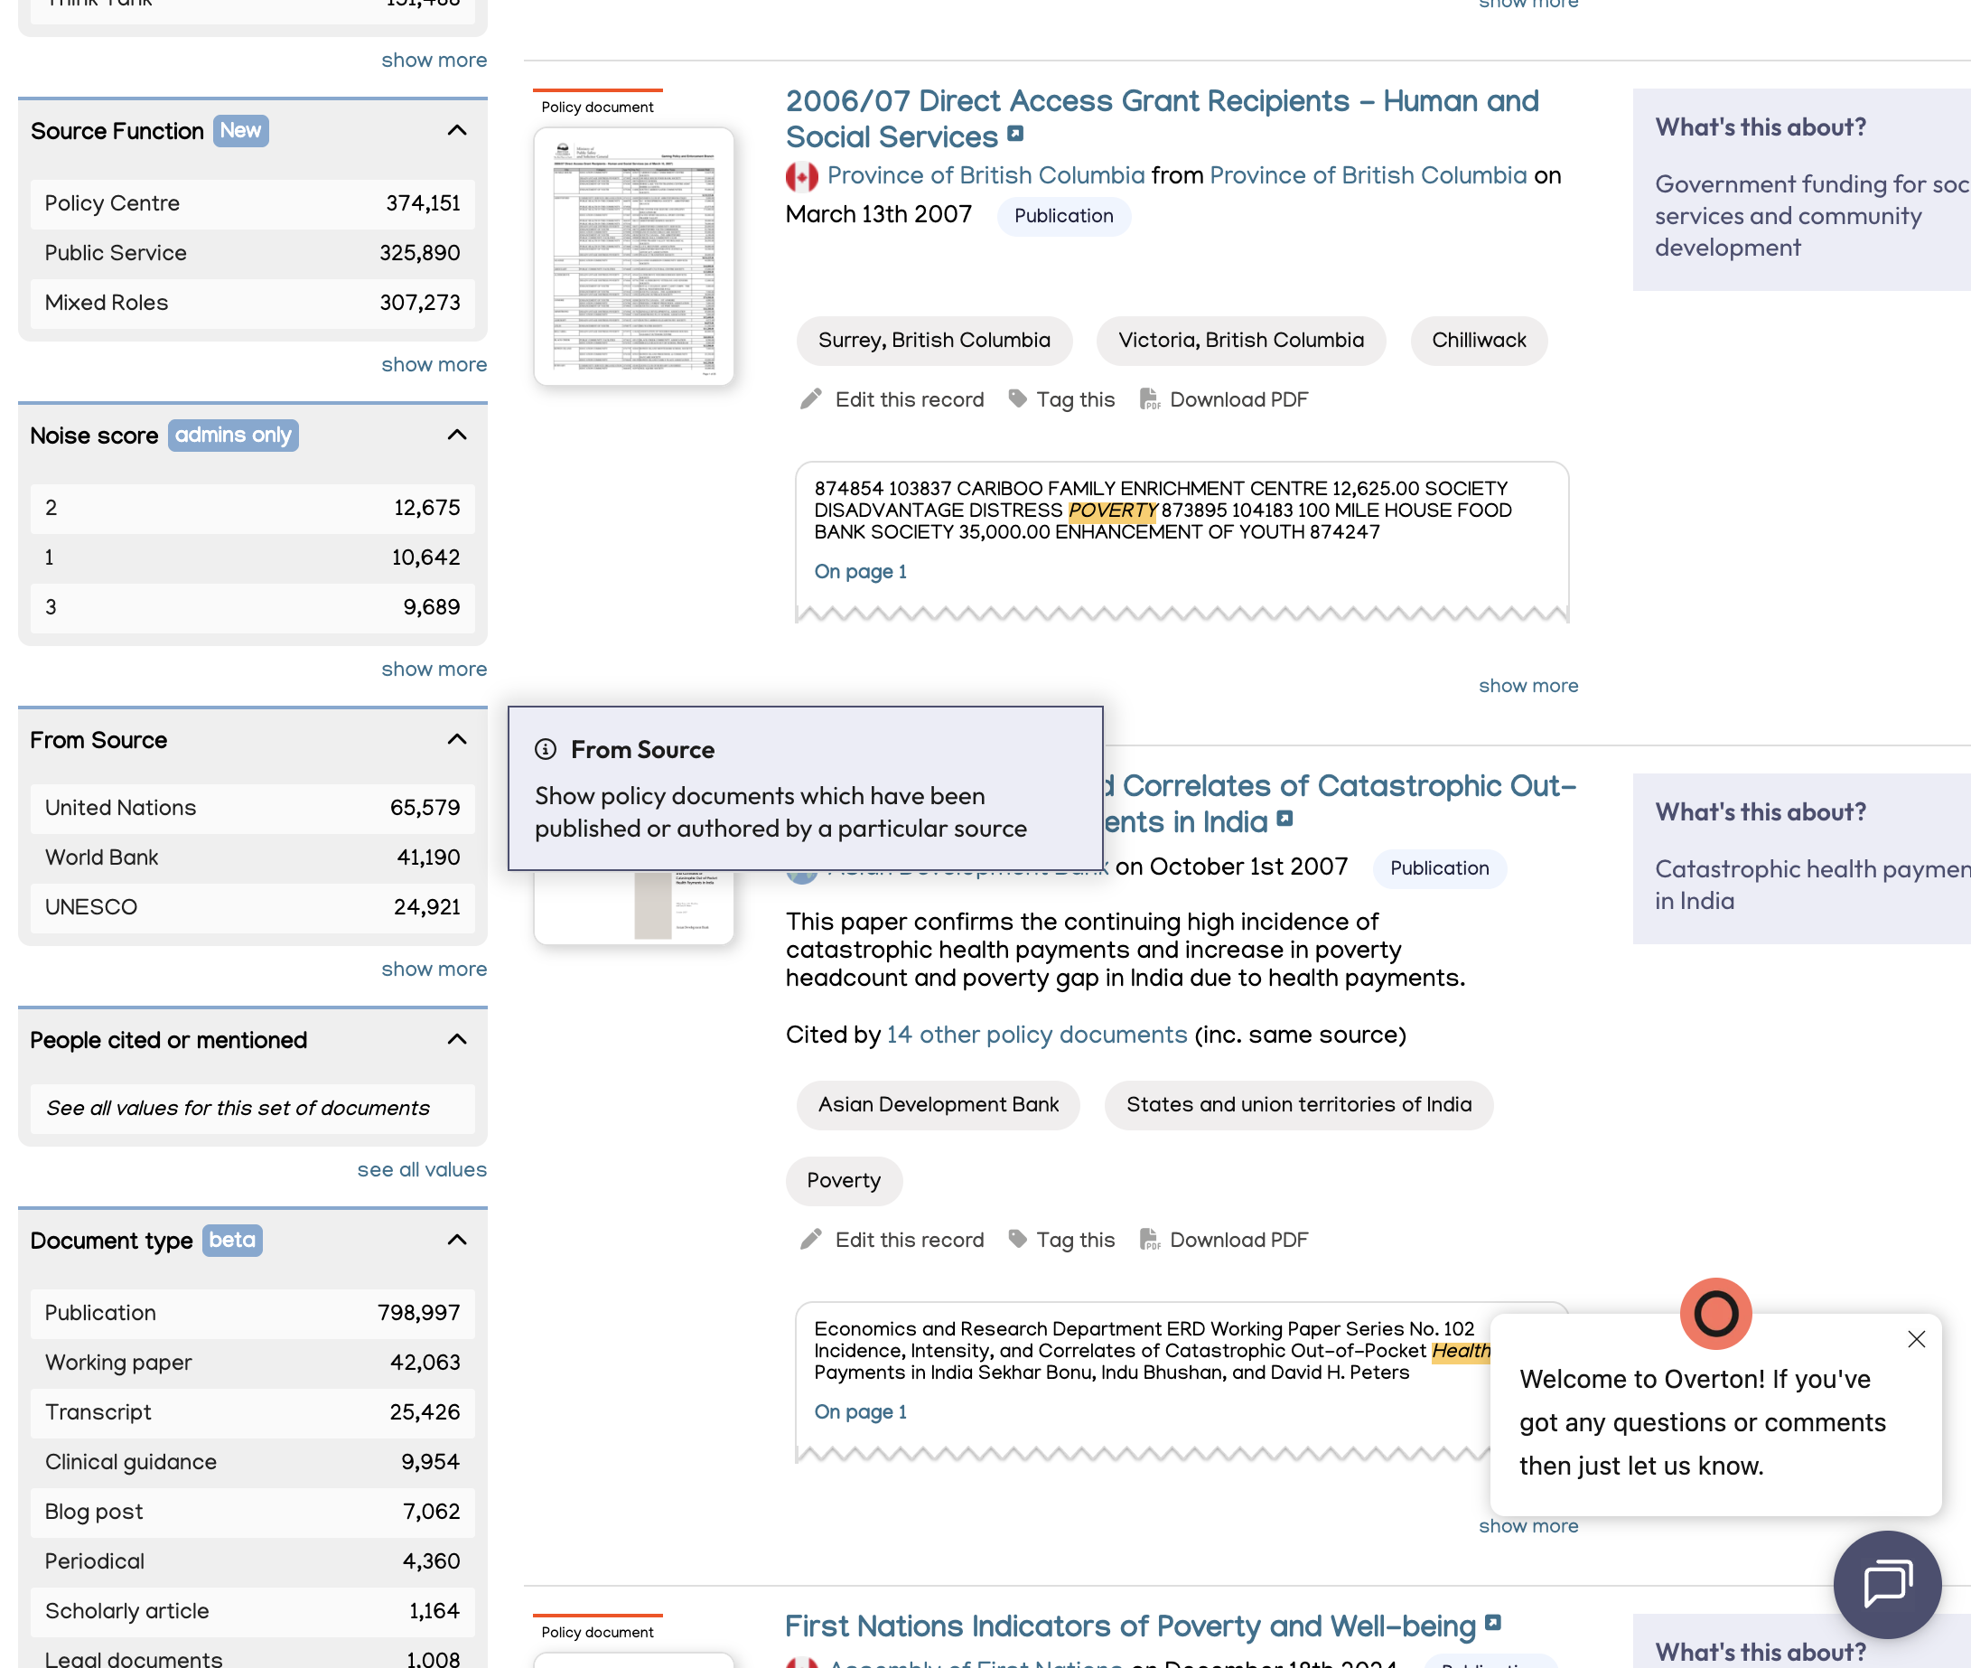Open thumbnail of Direct Access Grant document
This screenshot has width=1971, height=1668.
coord(633,257)
